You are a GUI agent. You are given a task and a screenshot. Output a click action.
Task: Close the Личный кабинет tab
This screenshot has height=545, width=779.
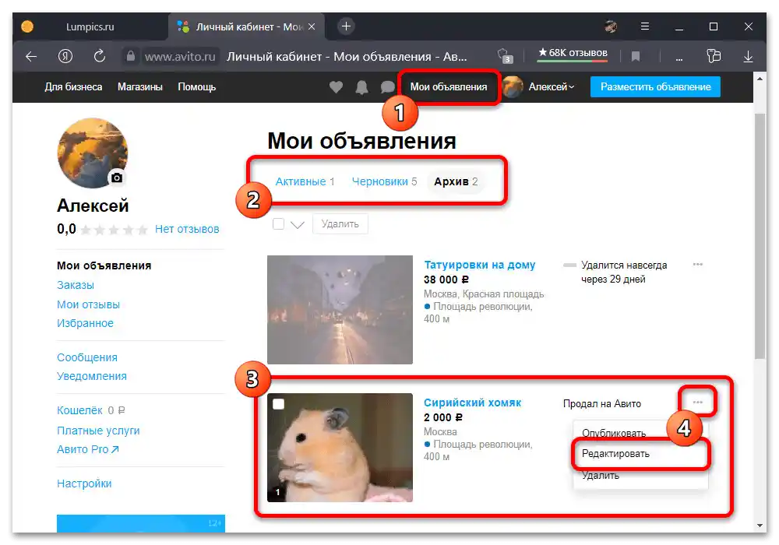click(312, 26)
